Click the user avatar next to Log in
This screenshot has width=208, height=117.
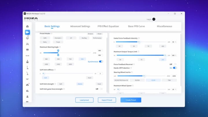pyautogui.click(x=154, y=19)
